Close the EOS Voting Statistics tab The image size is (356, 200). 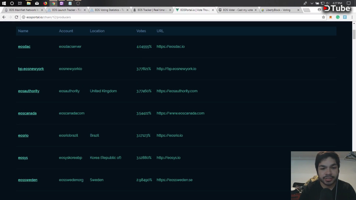[127, 10]
